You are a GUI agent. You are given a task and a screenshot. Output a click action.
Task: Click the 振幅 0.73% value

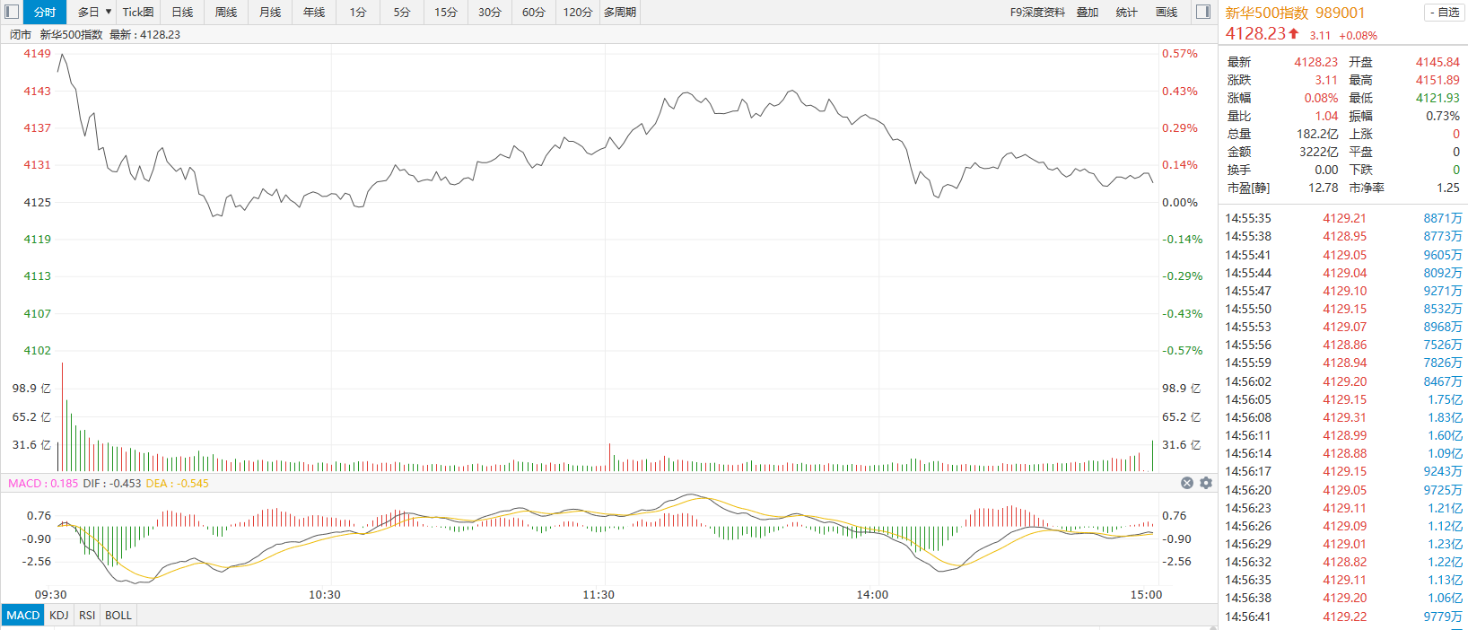coord(1443,116)
